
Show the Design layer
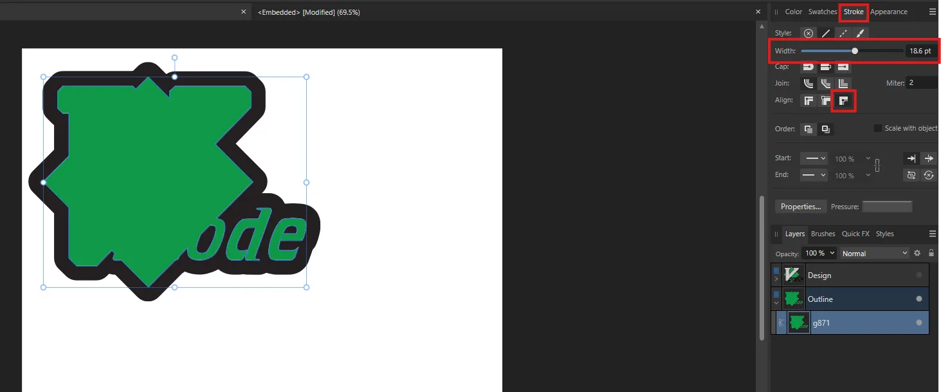tap(920, 275)
